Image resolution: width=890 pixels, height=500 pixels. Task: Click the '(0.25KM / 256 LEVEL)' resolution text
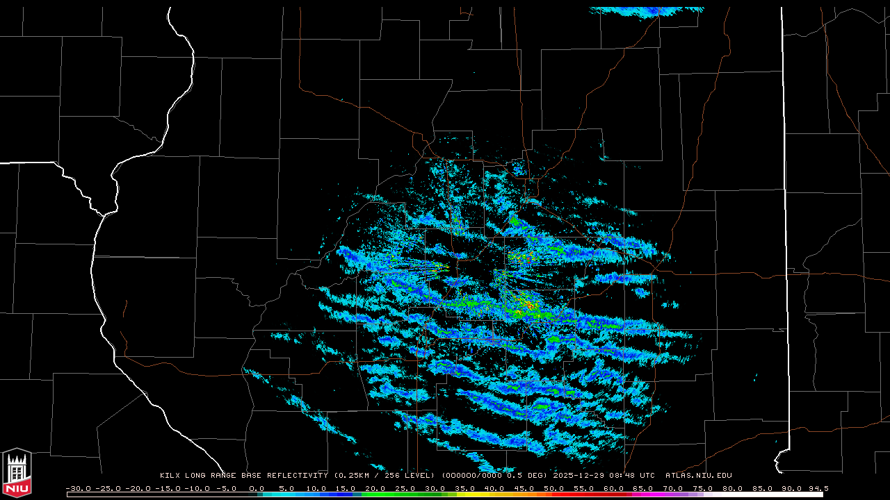[x=385, y=476]
